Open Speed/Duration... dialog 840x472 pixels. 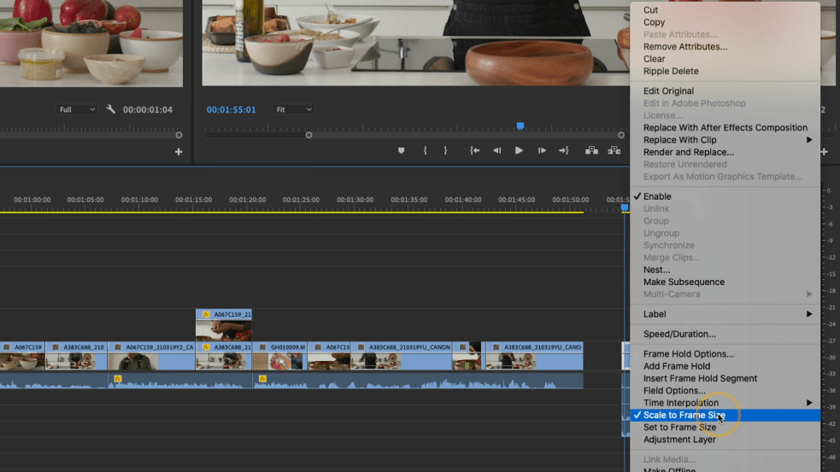[x=725, y=334]
